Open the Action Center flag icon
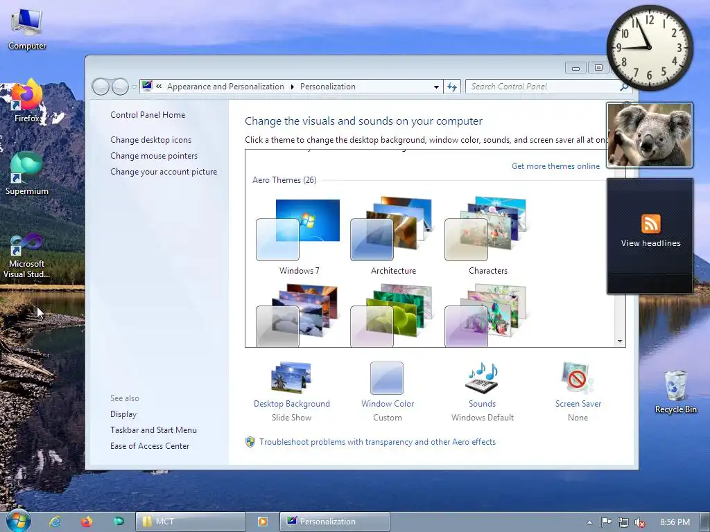The height and width of the screenshot is (532, 710). (x=606, y=522)
